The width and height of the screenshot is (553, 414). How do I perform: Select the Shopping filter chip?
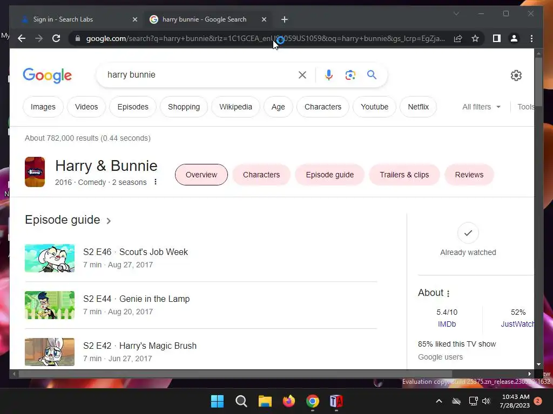click(184, 107)
